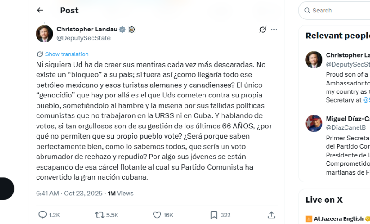This screenshot has height=224, width=370.
Task: Click the blue verified badge beside Landau
Action: point(123,30)
